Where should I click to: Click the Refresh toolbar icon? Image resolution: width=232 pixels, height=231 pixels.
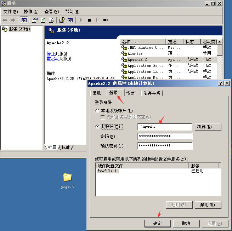(x=43, y=20)
